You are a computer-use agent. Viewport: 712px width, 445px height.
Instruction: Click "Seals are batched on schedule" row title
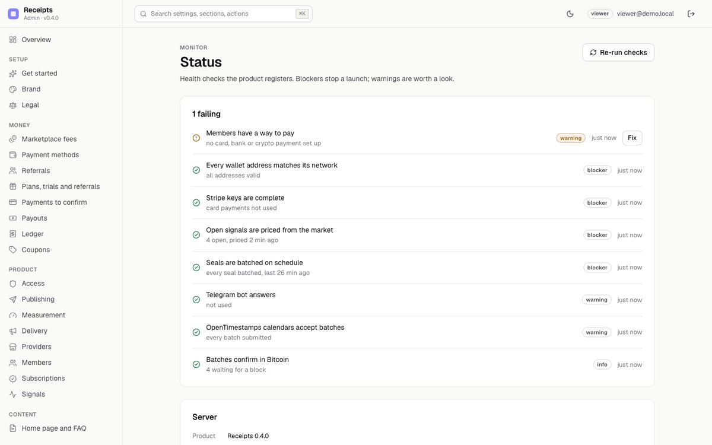click(x=255, y=263)
